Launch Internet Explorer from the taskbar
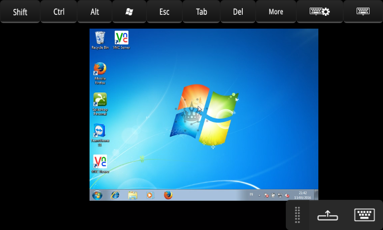 [115, 195]
